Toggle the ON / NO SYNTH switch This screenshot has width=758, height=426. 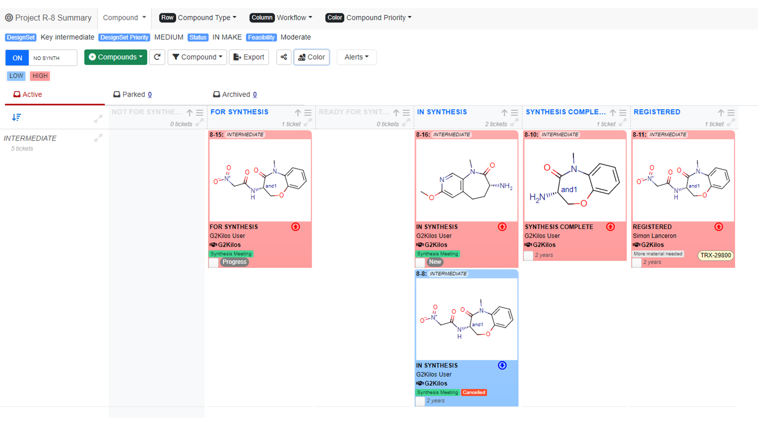pos(41,58)
